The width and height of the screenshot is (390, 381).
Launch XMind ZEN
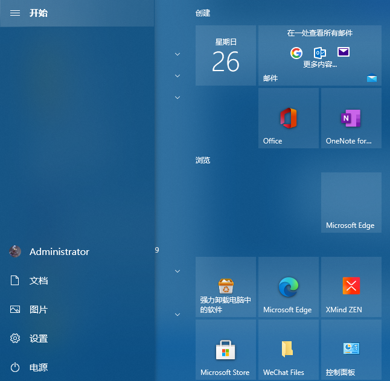pyautogui.click(x=351, y=287)
